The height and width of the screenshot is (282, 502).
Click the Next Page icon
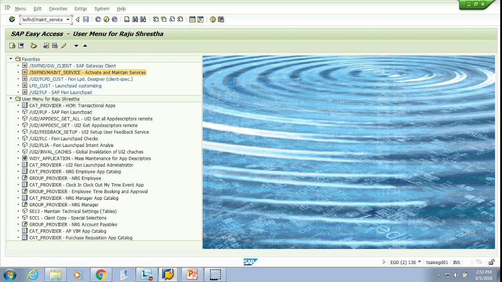pyautogui.click(x=172, y=20)
